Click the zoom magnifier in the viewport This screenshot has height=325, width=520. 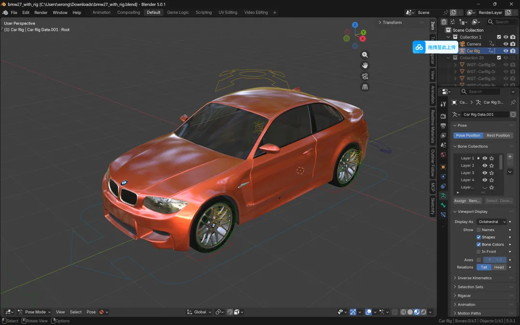tap(365, 55)
